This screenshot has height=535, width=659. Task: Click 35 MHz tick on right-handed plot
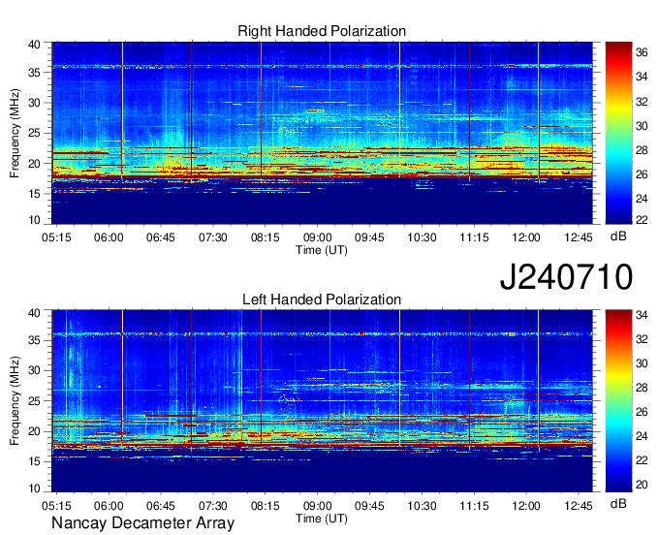tap(35, 73)
